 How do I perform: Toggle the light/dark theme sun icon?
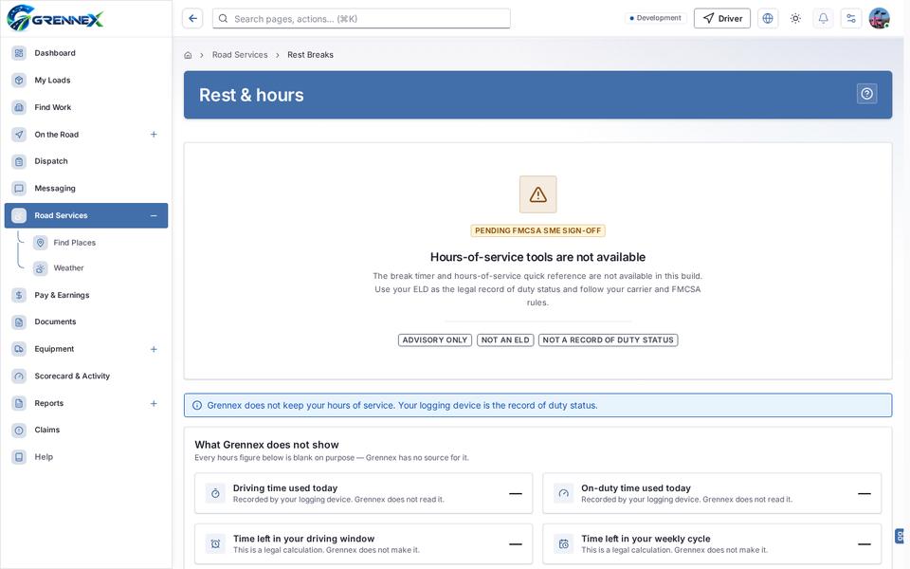tap(795, 19)
